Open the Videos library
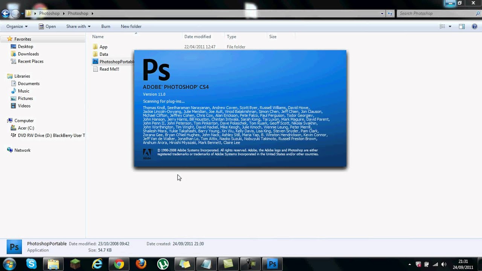 [24, 106]
